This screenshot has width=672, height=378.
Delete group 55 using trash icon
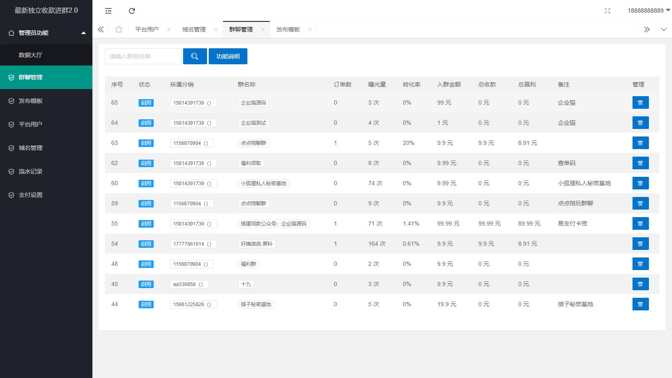(640, 223)
